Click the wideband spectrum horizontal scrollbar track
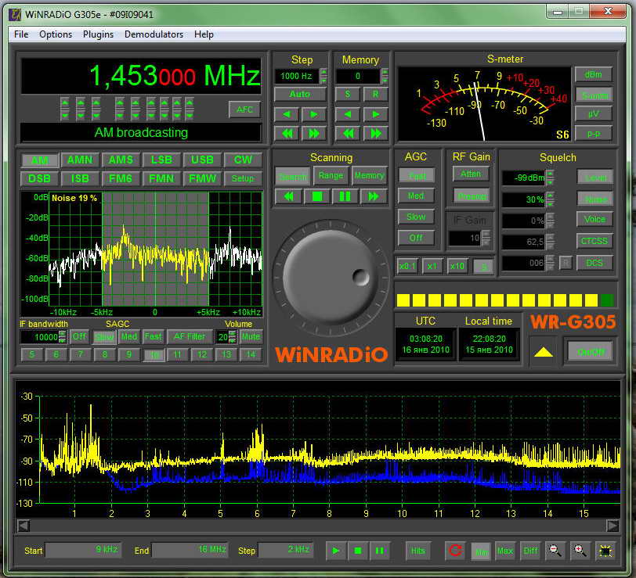636x578 pixels. click(318, 526)
